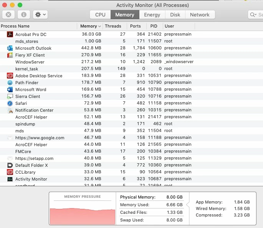Select the FMCore process row
This screenshot has height=228, width=263.
[x=131, y=151]
